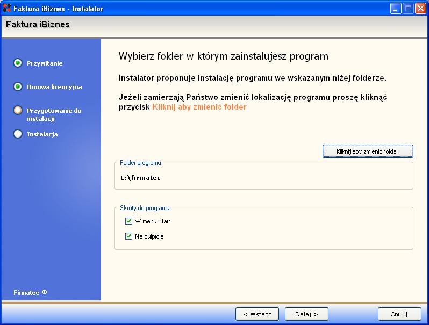Continue with the Dalej button
Screen dimensions: 429x325
(306, 314)
